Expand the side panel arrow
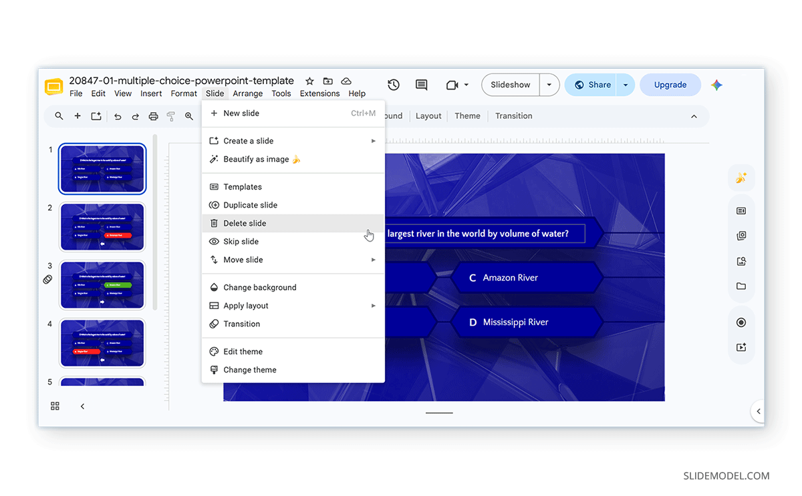The height and width of the screenshot is (496, 802). tap(758, 411)
